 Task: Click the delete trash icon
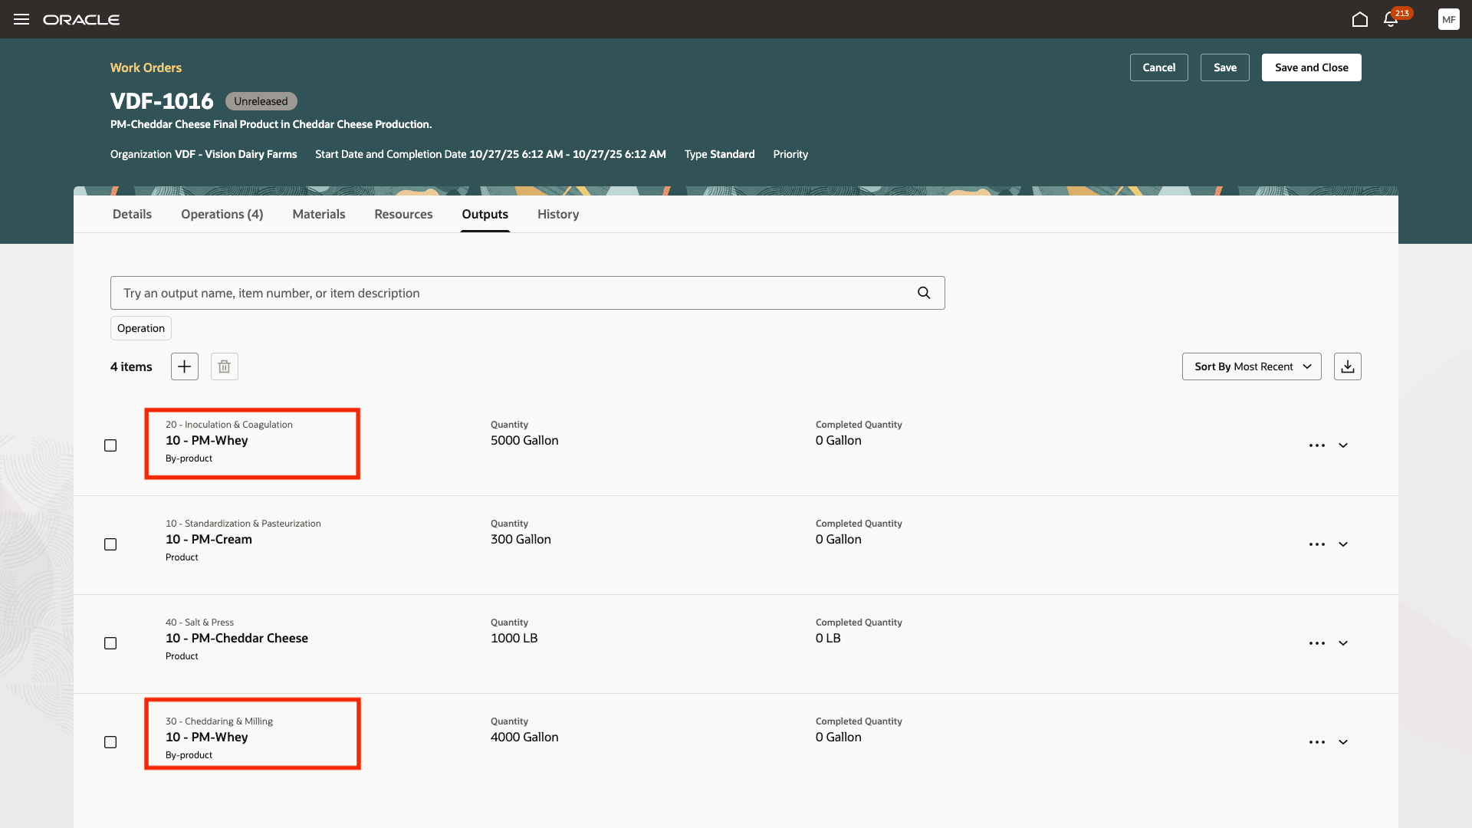point(224,366)
